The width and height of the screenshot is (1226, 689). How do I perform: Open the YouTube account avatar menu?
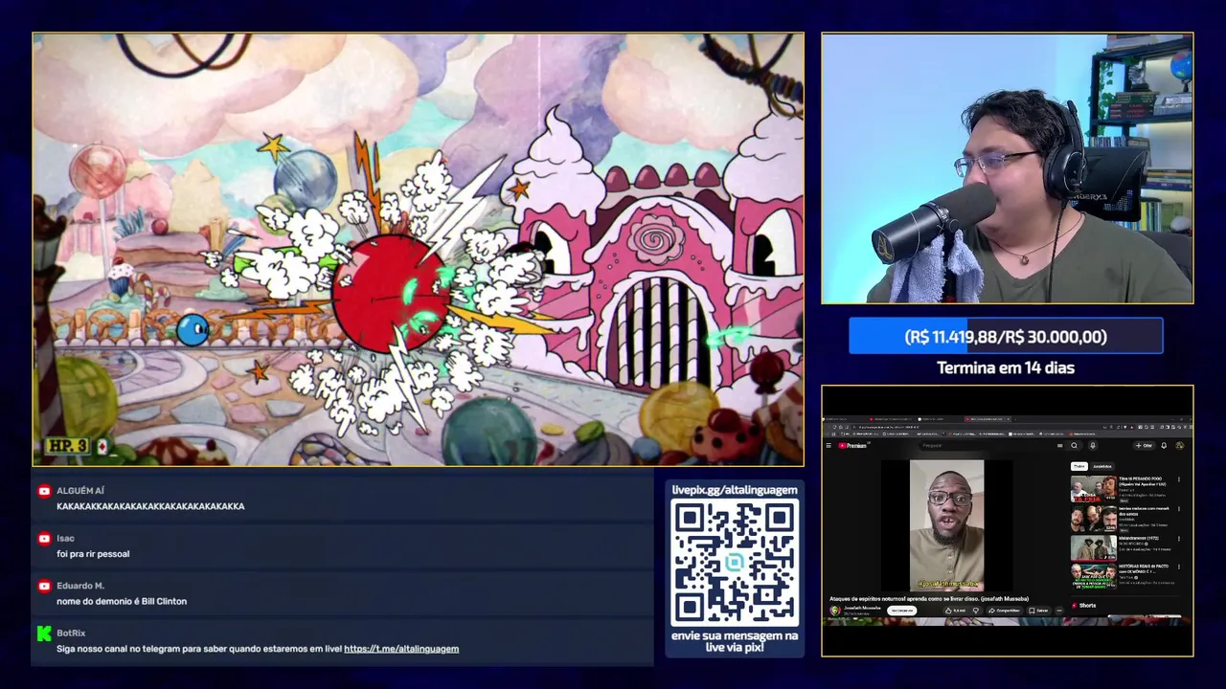(x=1180, y=446)
